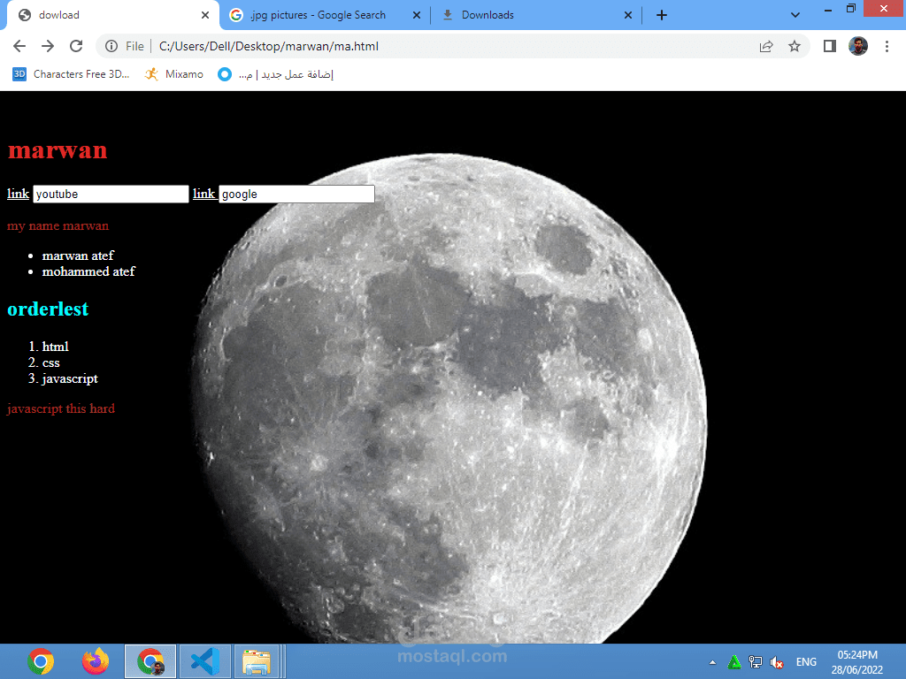Screen dimensions: 906x679
Task: Close the .jpg pictures Google Search tab
Action: pyautogui.click(x=417, y=15)
